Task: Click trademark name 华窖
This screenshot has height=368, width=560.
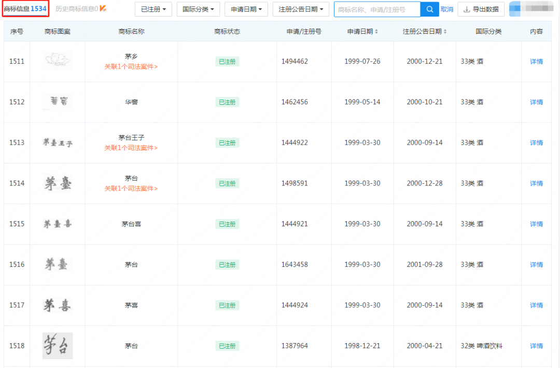Action: click(x=131, y=102)
